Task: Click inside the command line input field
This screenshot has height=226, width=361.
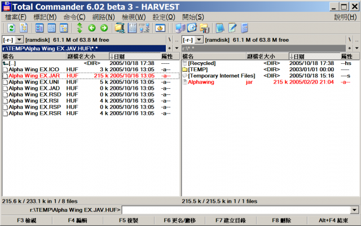Action: (x=236, y=210)
